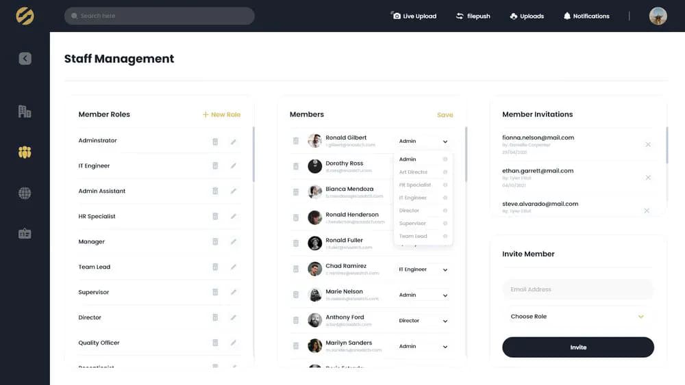Edit the HR Specialist role with its pencil icon
Image resolution: width=685 pixels, height=385 pixels.
(234, 216)
